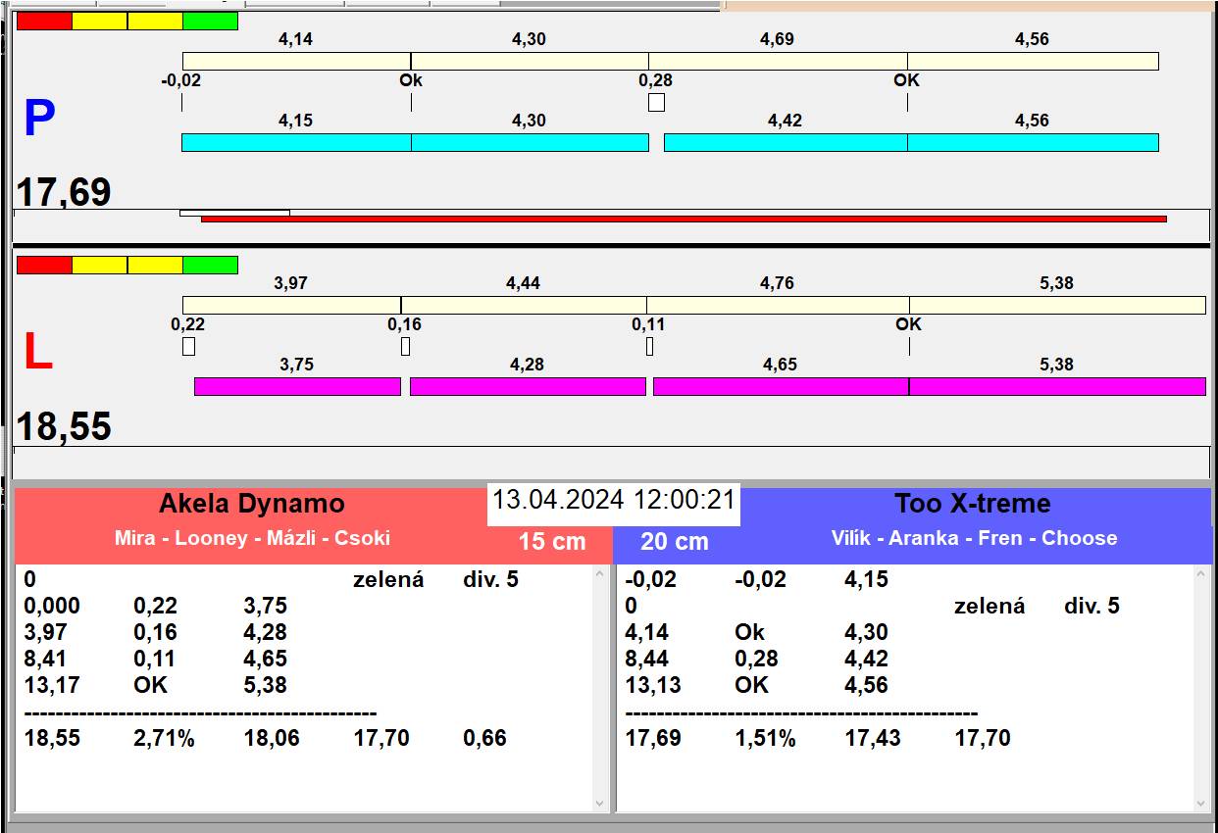This screenshot has height=833, width=1218.
Task: Click the 20 cm jump height label
Action: 674,541
